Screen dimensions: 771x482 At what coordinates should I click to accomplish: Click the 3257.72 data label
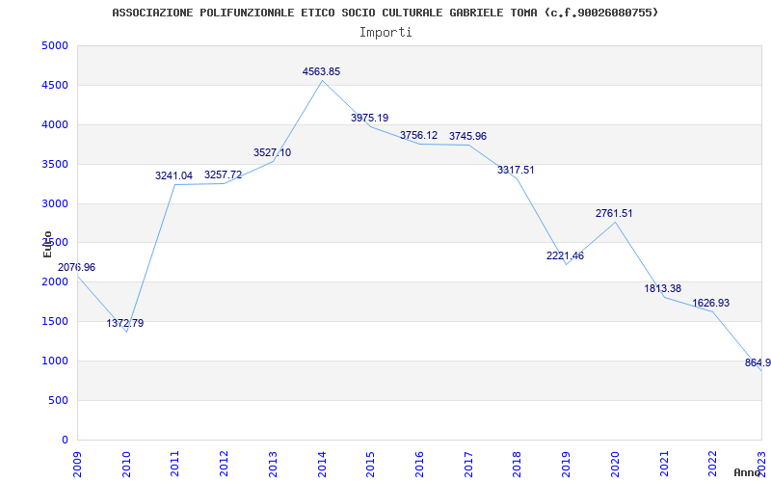(224, 175)
